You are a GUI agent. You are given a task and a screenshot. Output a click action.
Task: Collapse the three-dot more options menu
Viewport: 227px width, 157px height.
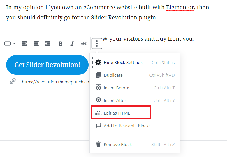point(97,44)
